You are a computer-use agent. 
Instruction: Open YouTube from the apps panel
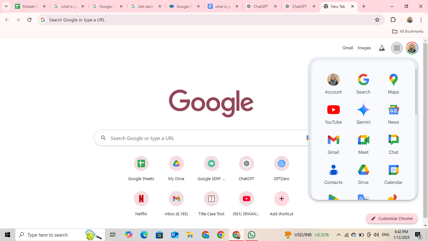tap(333, 114)
